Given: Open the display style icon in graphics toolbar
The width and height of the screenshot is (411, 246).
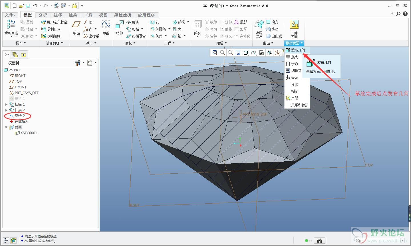Looking at the screenshot, I should point(246,53).
